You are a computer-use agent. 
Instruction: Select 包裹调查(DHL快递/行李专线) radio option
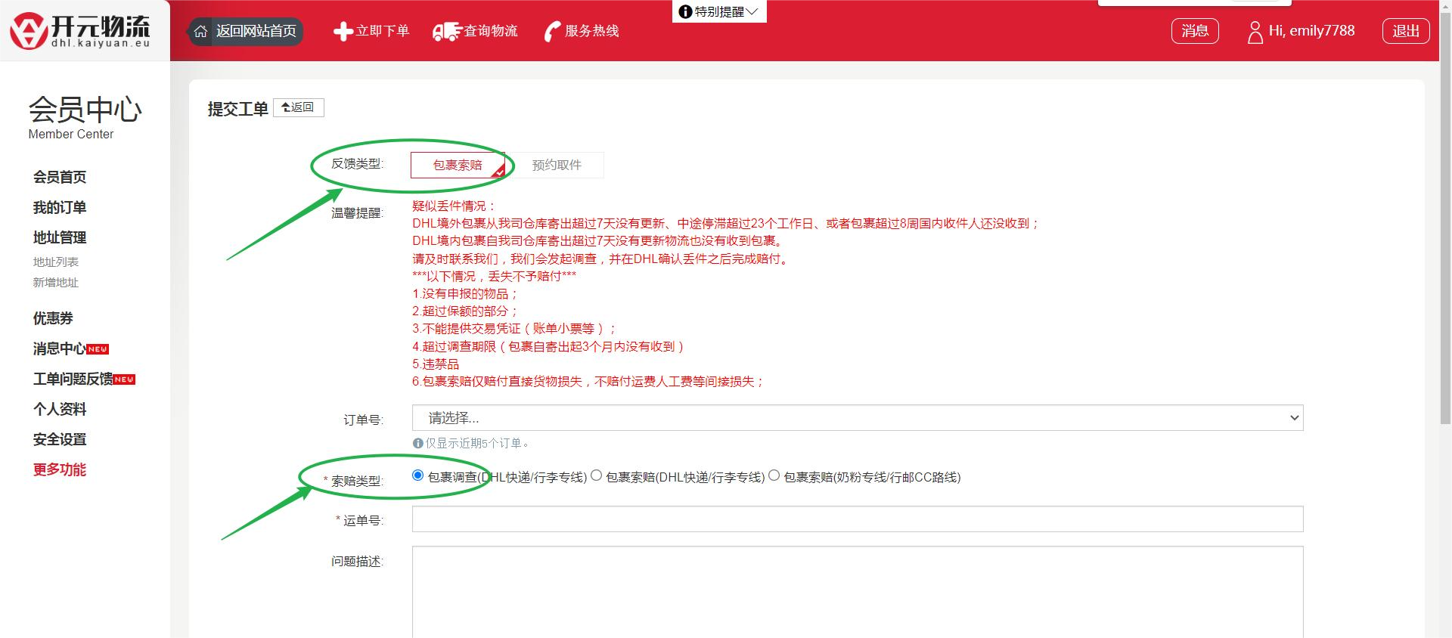(417, 475)
